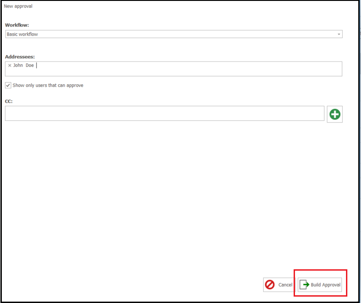Cancel the new approval dialog
This screenshot has width=361, height=303.
click(279, 285)
